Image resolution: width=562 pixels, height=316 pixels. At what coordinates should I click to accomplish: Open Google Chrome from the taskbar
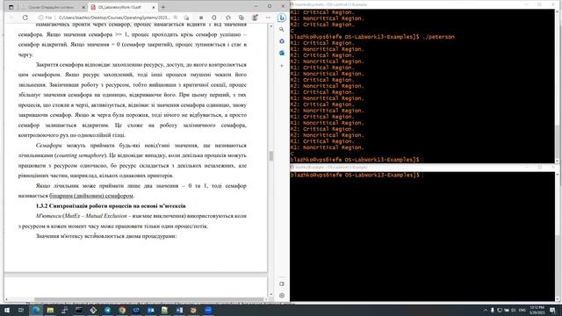tap(122, 310)
